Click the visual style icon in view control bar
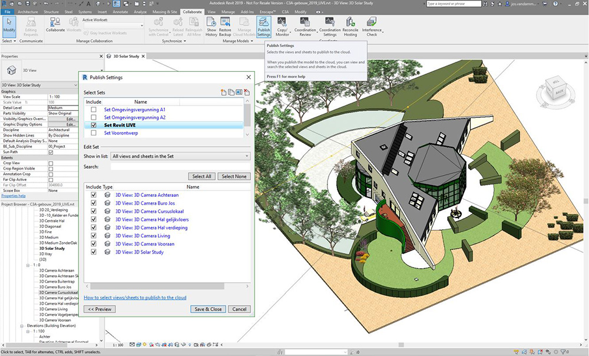The image size is (589, 356). pos(138,344)
